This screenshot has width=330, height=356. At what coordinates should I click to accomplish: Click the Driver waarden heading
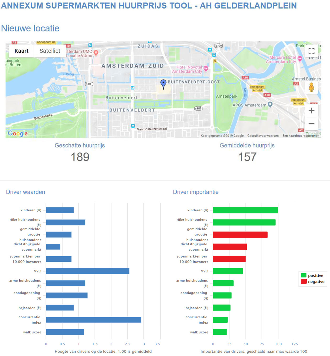(x=25, y=192)
